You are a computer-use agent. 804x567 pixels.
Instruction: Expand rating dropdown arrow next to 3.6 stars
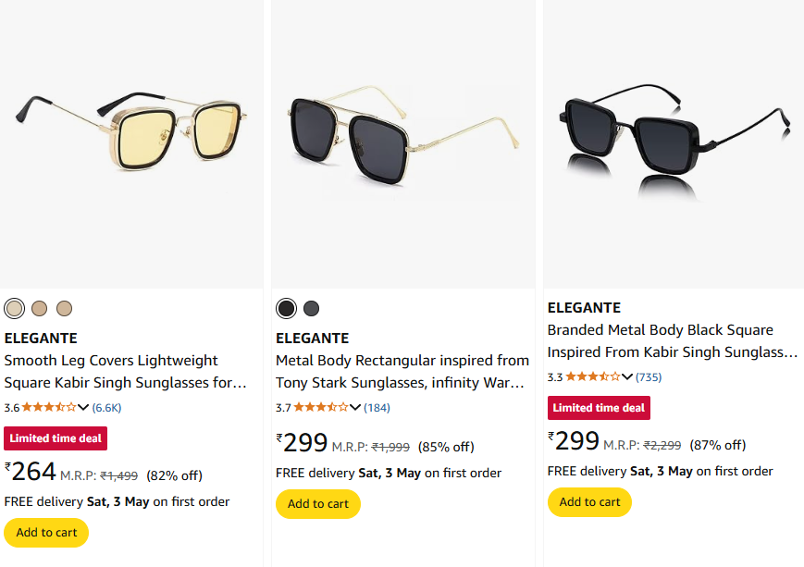[x=83, y=407]
